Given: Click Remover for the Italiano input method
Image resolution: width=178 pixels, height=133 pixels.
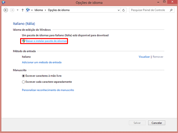Looking at the screenshot, I should point(158,57).
